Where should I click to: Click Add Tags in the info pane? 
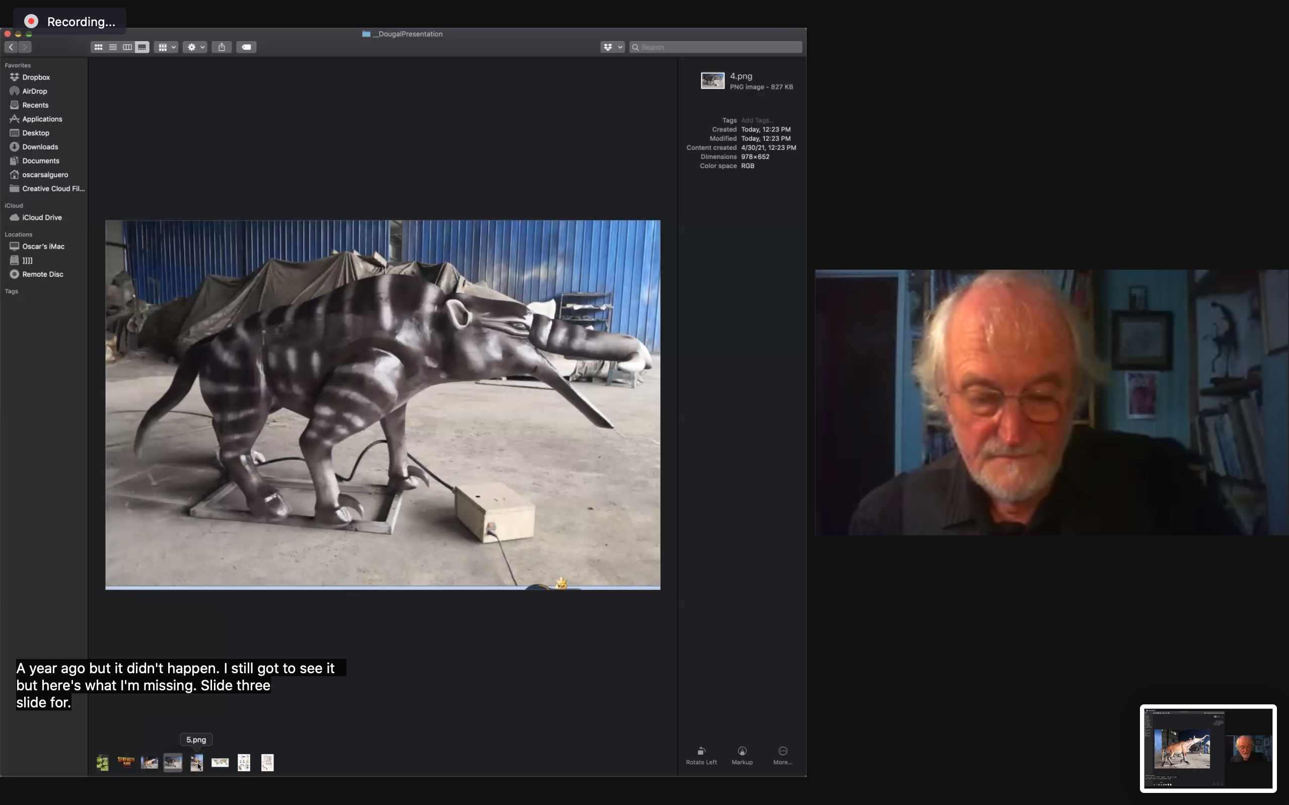click(758, 120)
